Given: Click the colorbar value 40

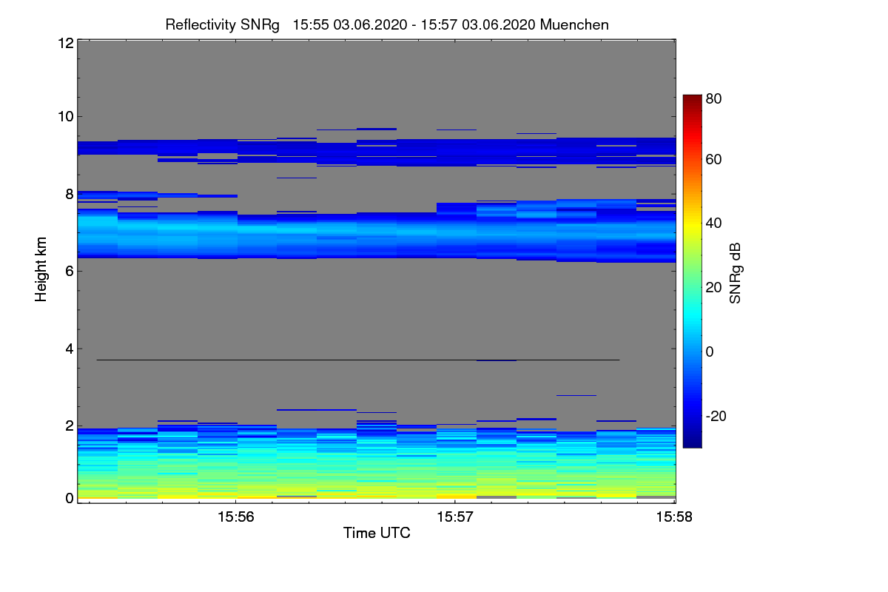Looking at the screenshot, I should (x=714, y=223).
